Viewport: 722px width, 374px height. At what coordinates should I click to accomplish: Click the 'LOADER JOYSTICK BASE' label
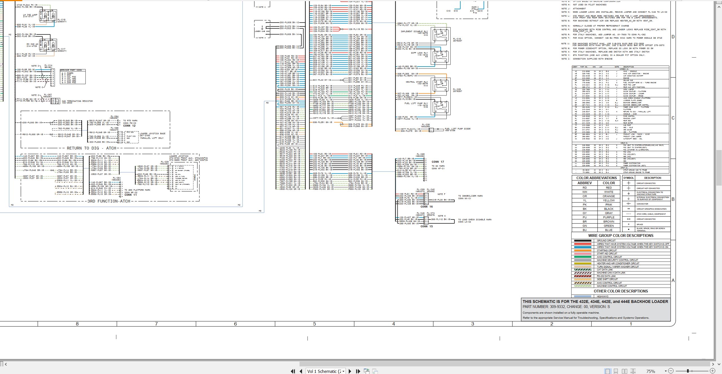tap(153, 133)
